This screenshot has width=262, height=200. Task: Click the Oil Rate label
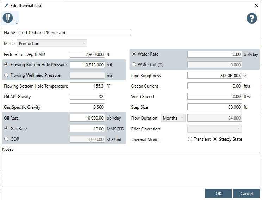tap(11, 118)
